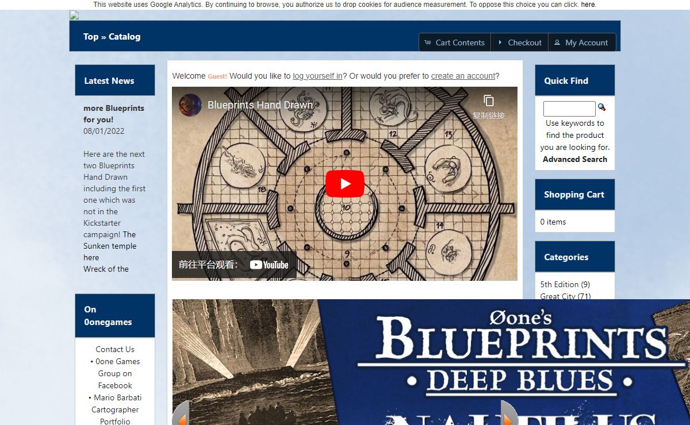Screen dimensions: 690x425
Task: Open 'more Blueprints for you!' news item
Action: [x=114, y=114]
